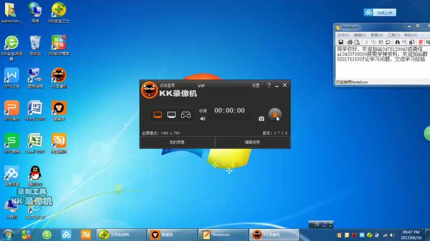Click the Word 2007 desktop icon
The image size is (430, 241).
tap(35, 111)
